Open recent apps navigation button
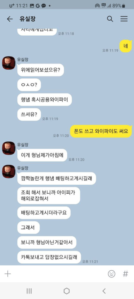Viewport: 134px width, 299px height. pos(29,291)
